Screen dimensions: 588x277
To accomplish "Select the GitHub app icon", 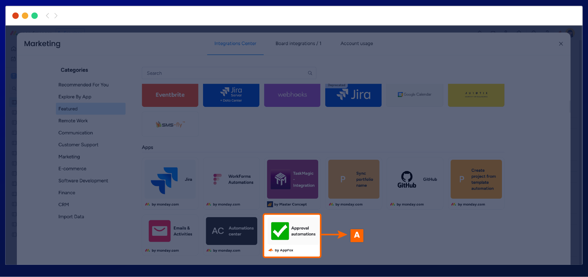I will pyautogui.click(x=406, y=179).
